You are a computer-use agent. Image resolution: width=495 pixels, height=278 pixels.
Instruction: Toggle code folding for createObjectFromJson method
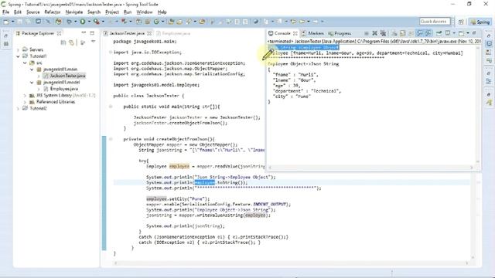click(111, 139)
